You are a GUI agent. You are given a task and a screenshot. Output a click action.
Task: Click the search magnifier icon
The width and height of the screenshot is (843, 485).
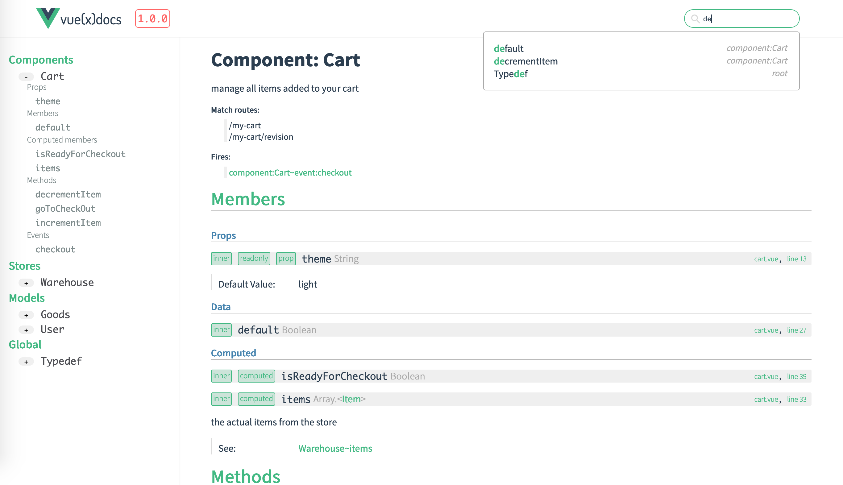[x=695, y=19]
